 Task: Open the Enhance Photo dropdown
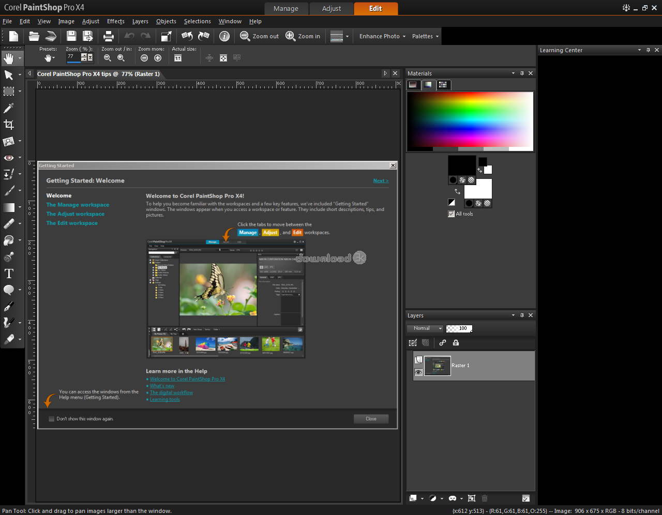[x=381, y=36]
